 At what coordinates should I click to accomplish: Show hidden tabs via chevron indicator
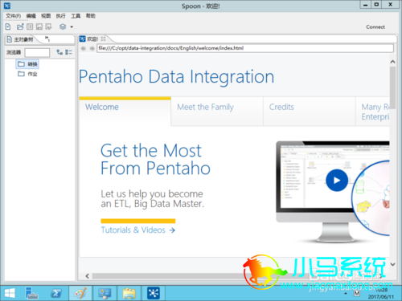point(47,39)
